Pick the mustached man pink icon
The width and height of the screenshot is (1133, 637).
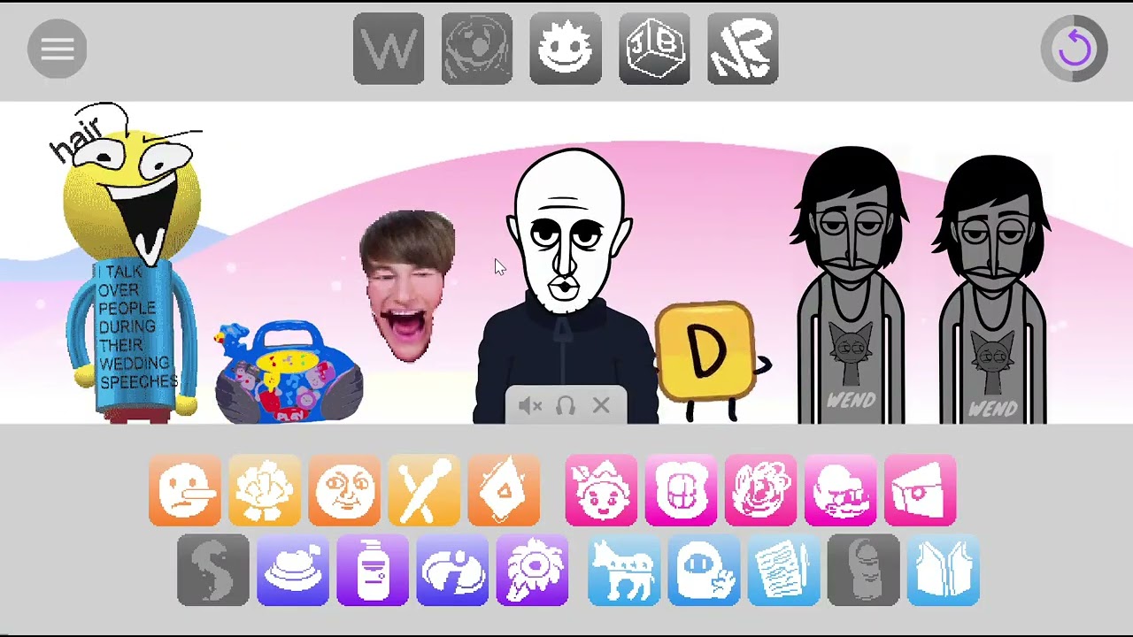(x=840, y=490)
